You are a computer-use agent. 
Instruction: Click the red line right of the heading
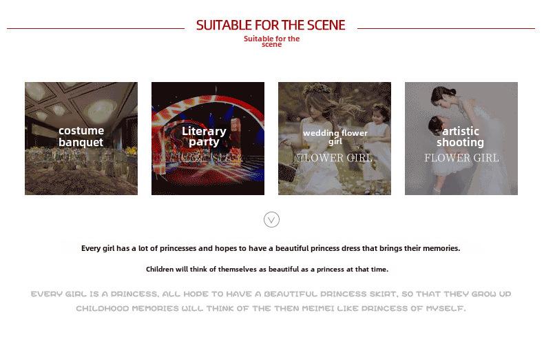(x=446, y=28)
